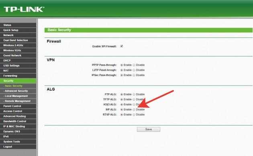253x156 pixels.
Task: Open USB Settings menu
Action: pos(18,66)
